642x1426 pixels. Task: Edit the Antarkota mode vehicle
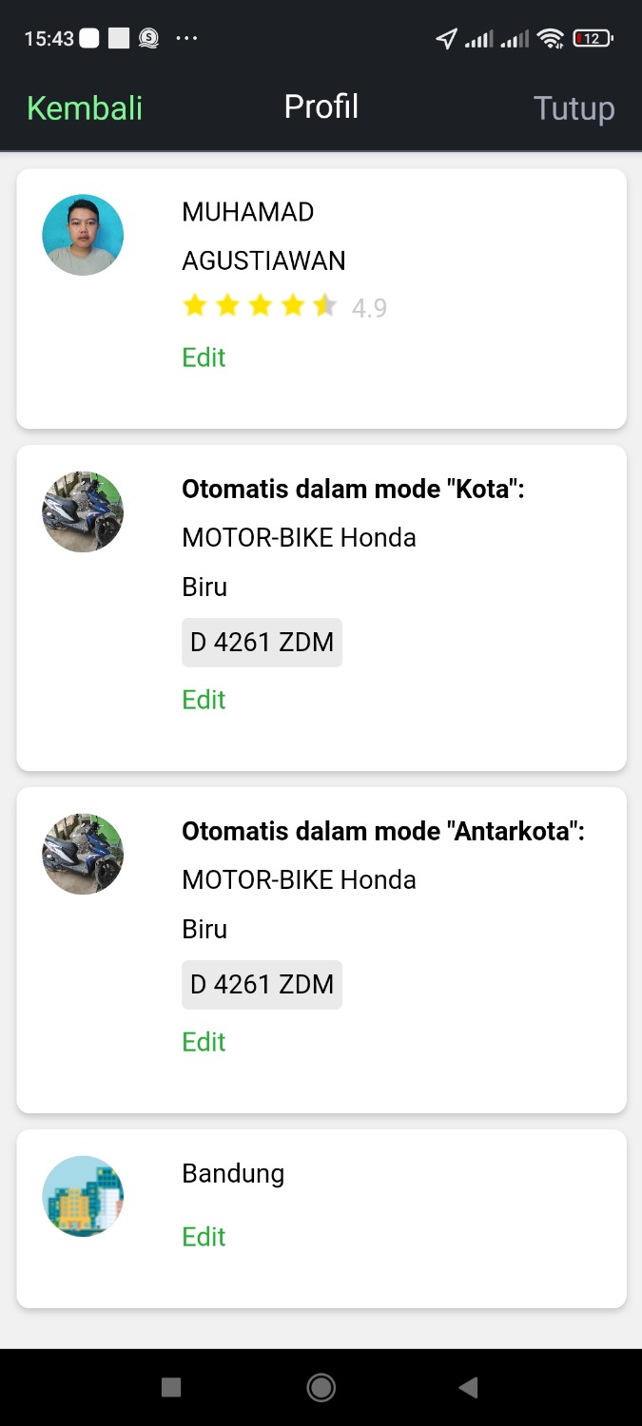point(204,1042)
